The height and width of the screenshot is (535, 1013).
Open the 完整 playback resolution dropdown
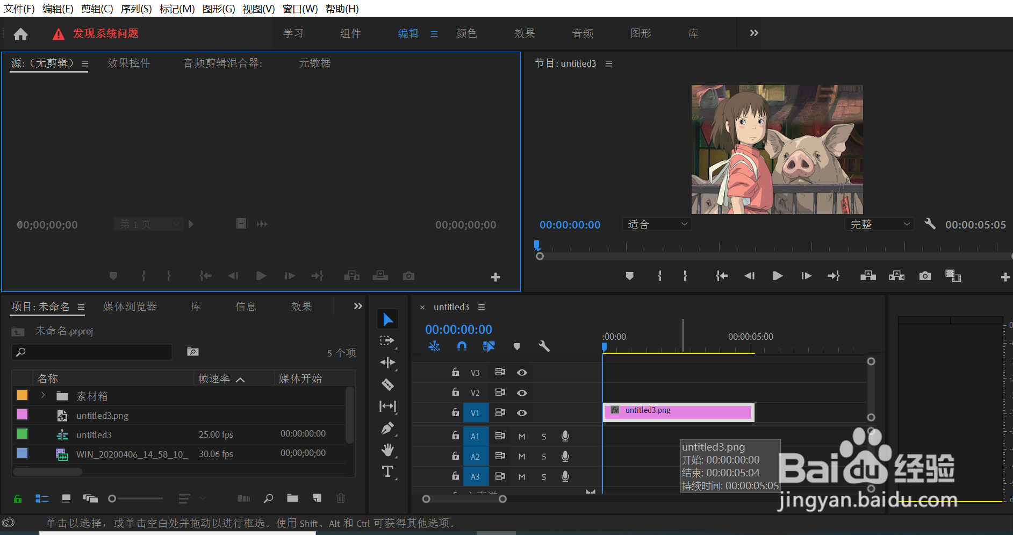(880, 224)
